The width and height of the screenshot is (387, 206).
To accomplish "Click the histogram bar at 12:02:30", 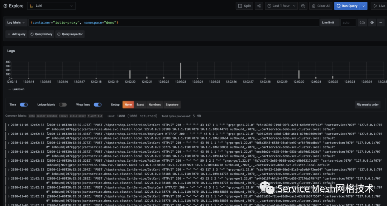I will tap(299, 74).
